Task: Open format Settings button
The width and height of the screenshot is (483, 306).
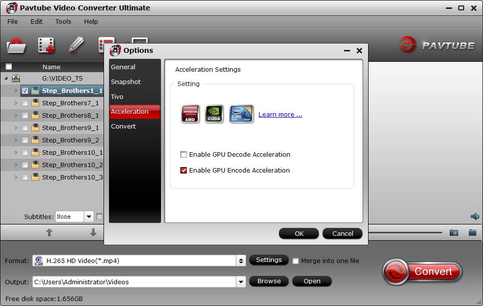Action: [x=268, y=260]
